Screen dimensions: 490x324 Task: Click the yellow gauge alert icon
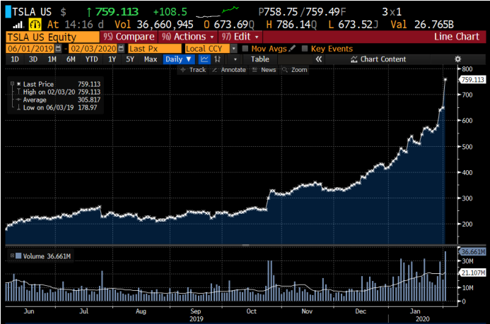point(35,24)
